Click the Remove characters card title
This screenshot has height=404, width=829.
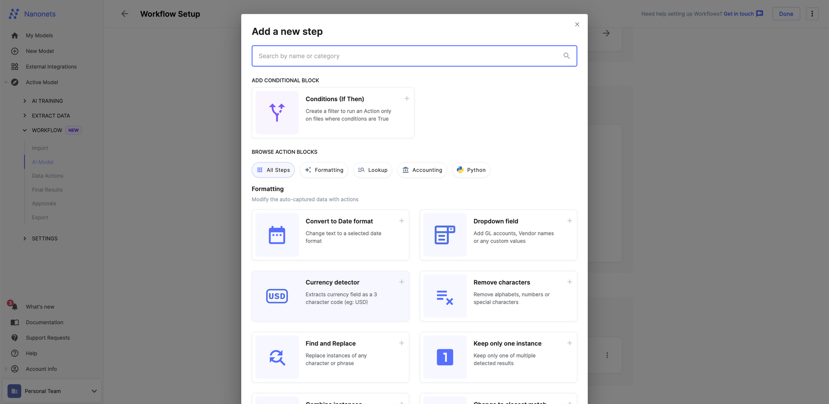tap(502, 282)
